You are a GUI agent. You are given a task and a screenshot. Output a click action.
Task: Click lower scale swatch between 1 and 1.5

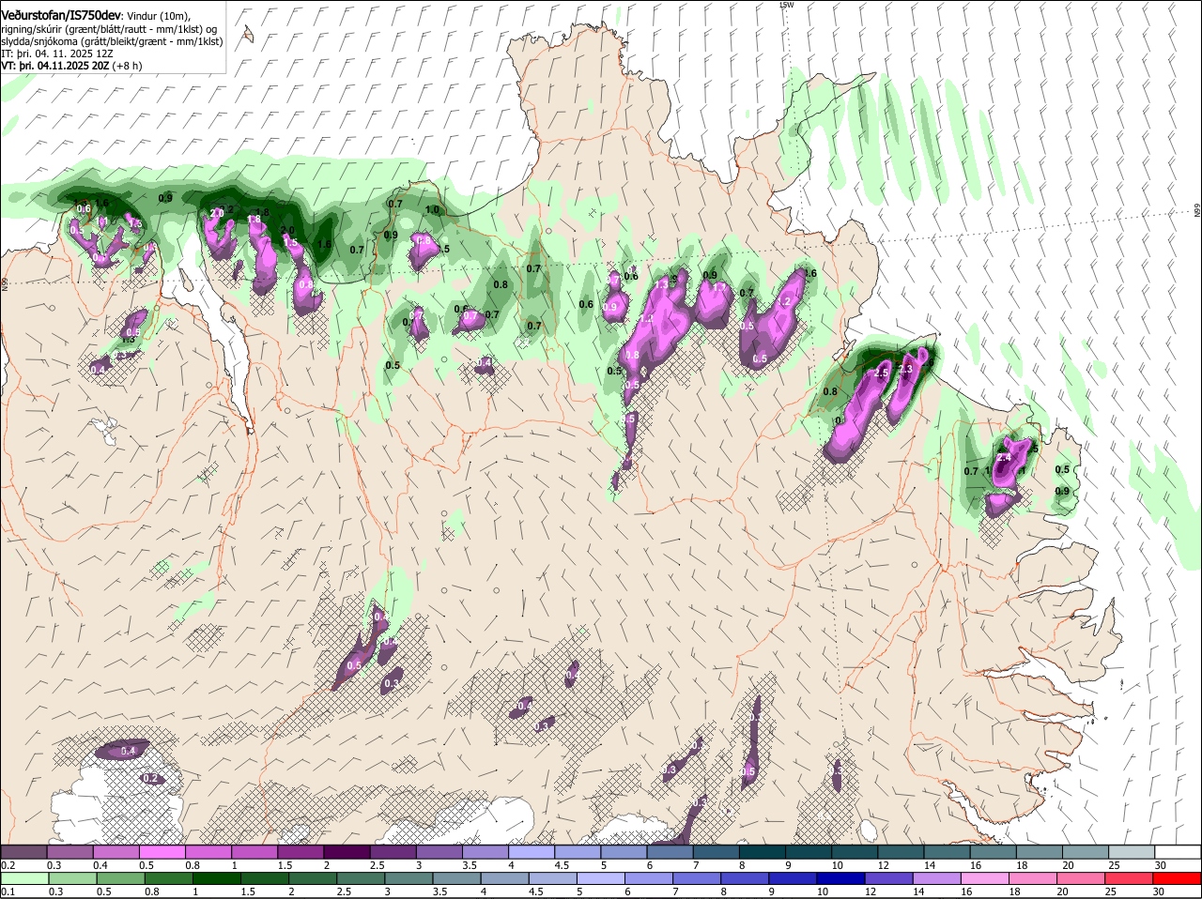tap(217, 878)
